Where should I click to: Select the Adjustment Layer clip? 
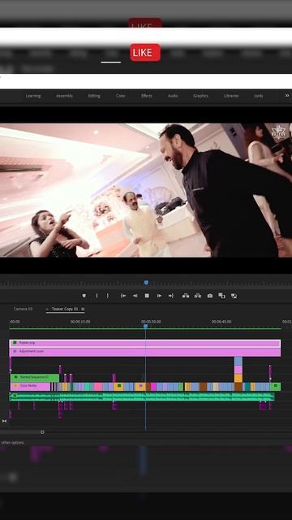(145, 352)
